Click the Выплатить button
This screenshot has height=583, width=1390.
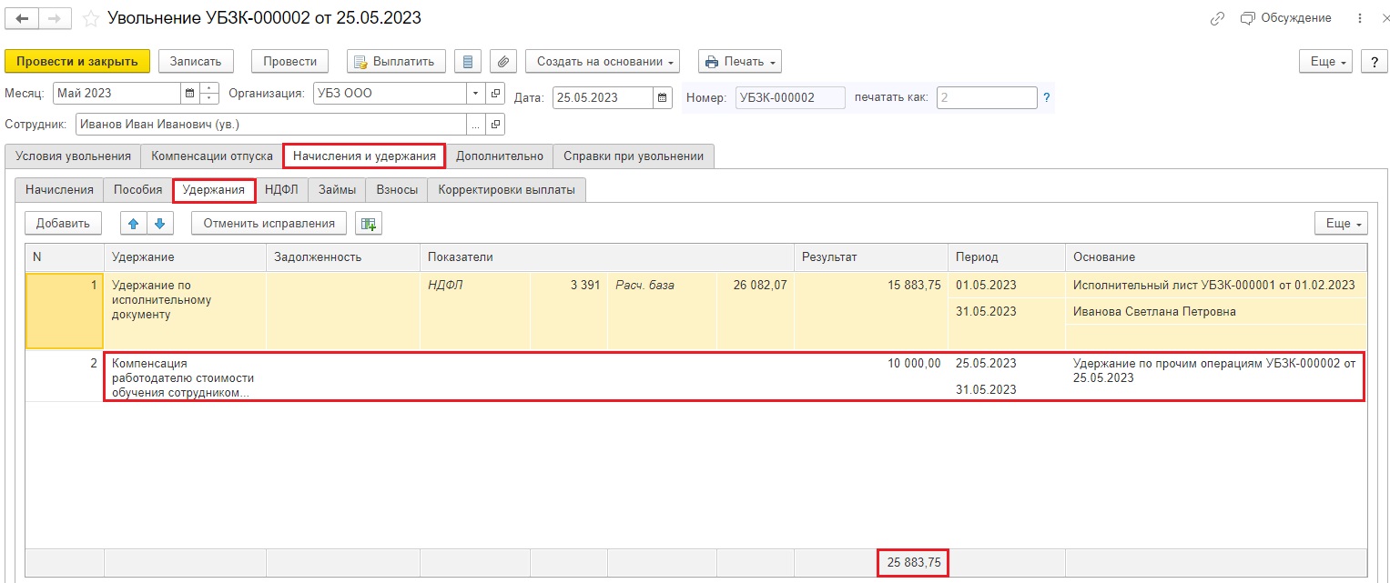pyautogui.click(x=396, y=61)
